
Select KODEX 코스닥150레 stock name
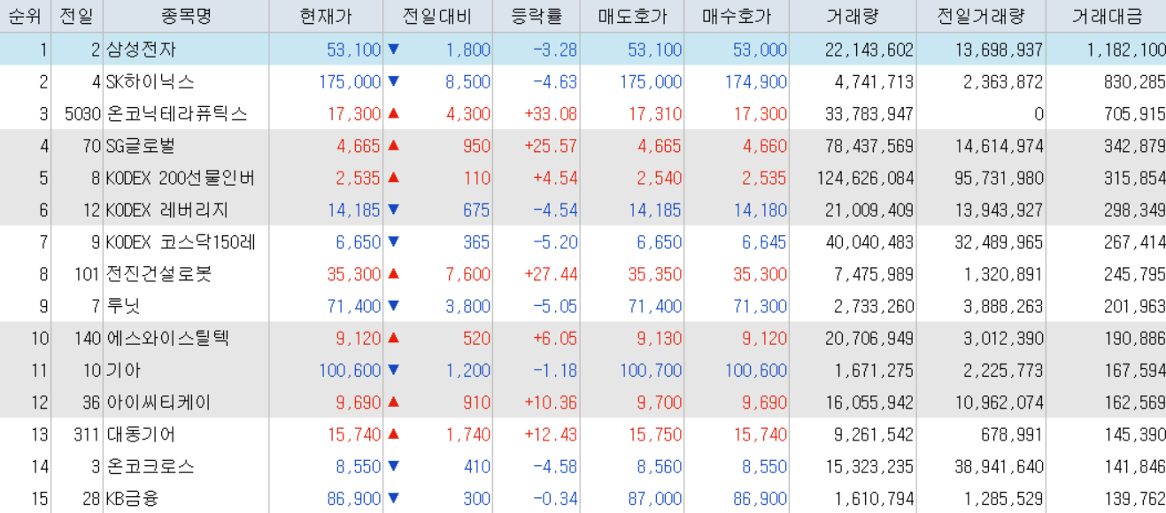click(181, 242)
